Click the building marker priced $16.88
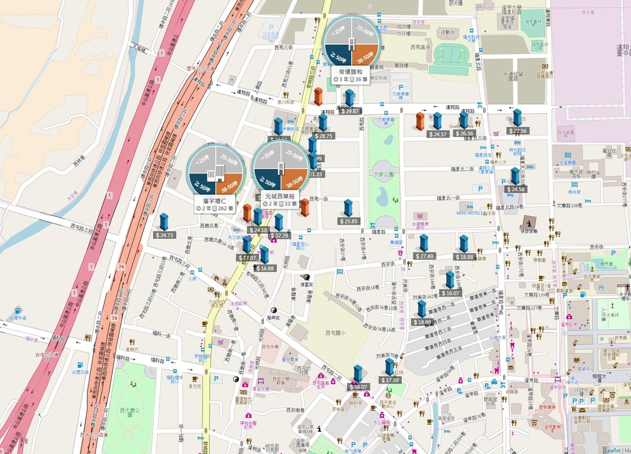Screen dimensions: 631x454 [x=264, y=255]
